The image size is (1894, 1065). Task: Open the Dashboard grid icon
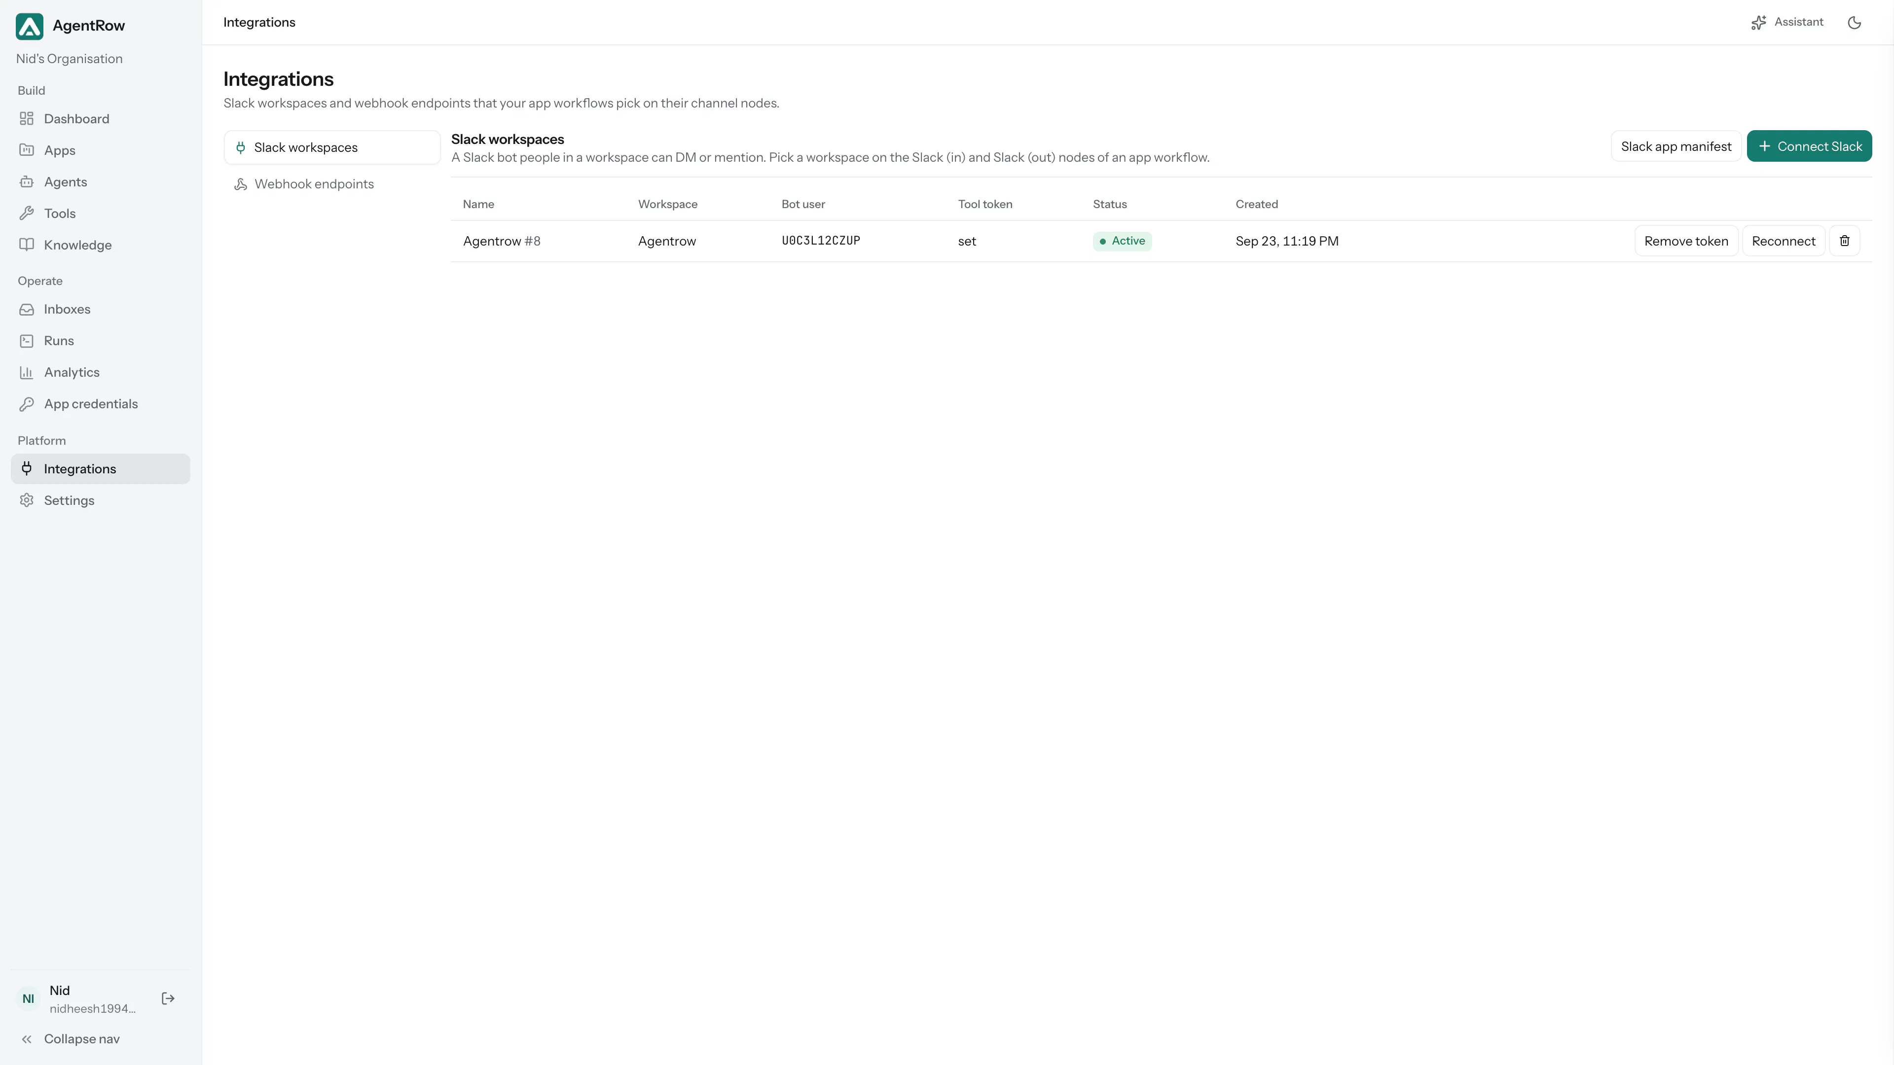[x=27, y=118]
